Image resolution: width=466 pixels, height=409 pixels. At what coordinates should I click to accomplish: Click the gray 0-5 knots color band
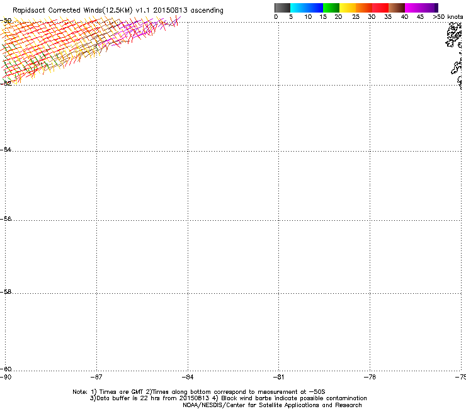(x=282, y=8)
